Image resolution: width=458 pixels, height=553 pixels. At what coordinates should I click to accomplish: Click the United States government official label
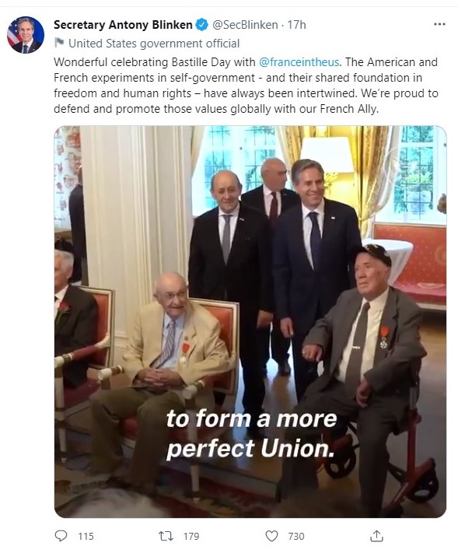pos(154,44)
